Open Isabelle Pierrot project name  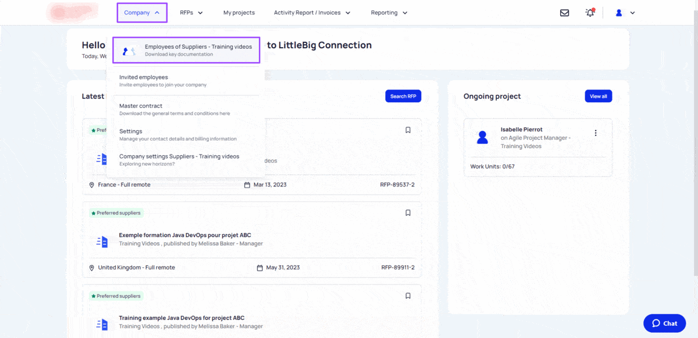pos(536,142)
